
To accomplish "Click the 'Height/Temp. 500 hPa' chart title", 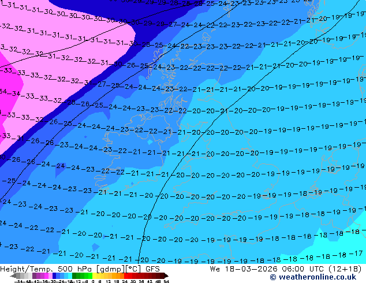I will pyautogui.click(x=47, y=269).
